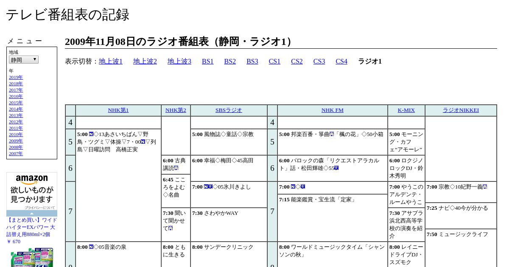Click the rerun 再 icon in 邦楽百番 program
This screenshot has width=509, height=267.
(332, 134)
